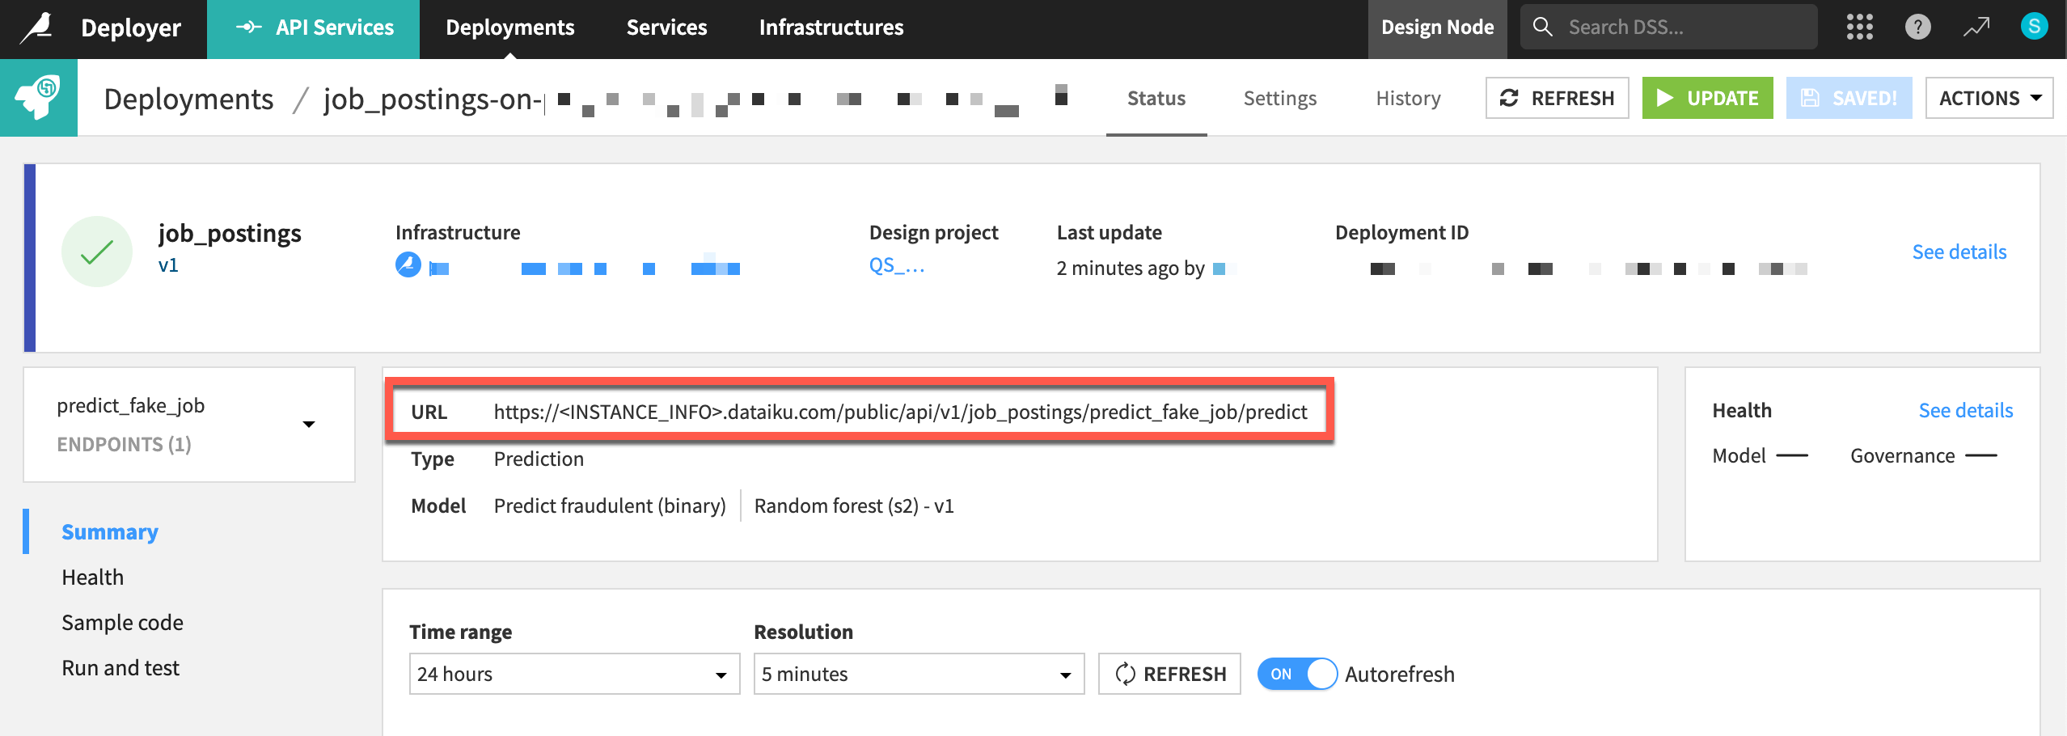The width and height of the screenshot is (2067, 736).
Task: Click the trending arrow icon
Action: point(1976,27)
